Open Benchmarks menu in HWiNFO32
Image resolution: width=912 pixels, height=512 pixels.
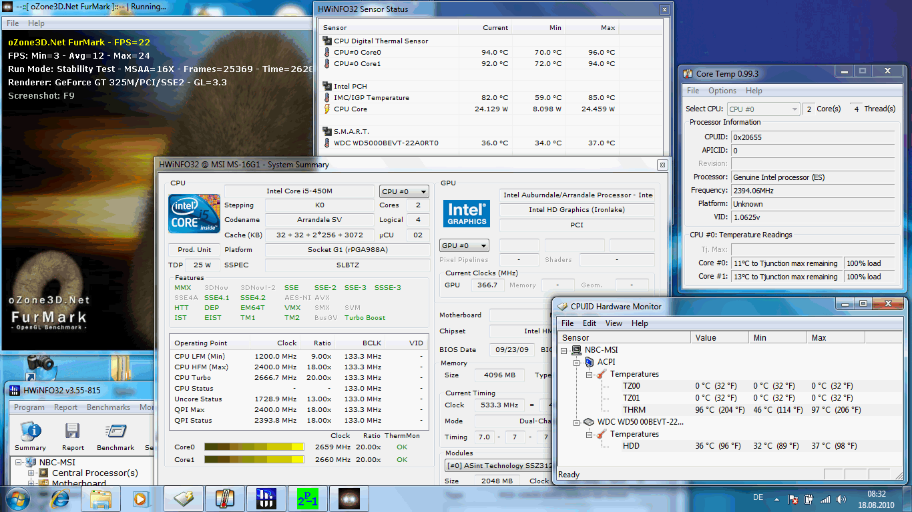pyautogui.click(x=108, y=407)
